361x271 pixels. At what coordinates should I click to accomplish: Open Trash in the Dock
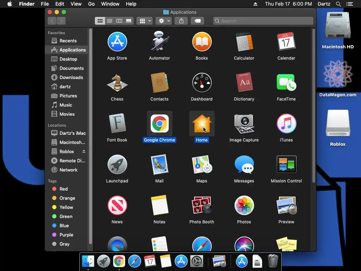pos(273,261)
